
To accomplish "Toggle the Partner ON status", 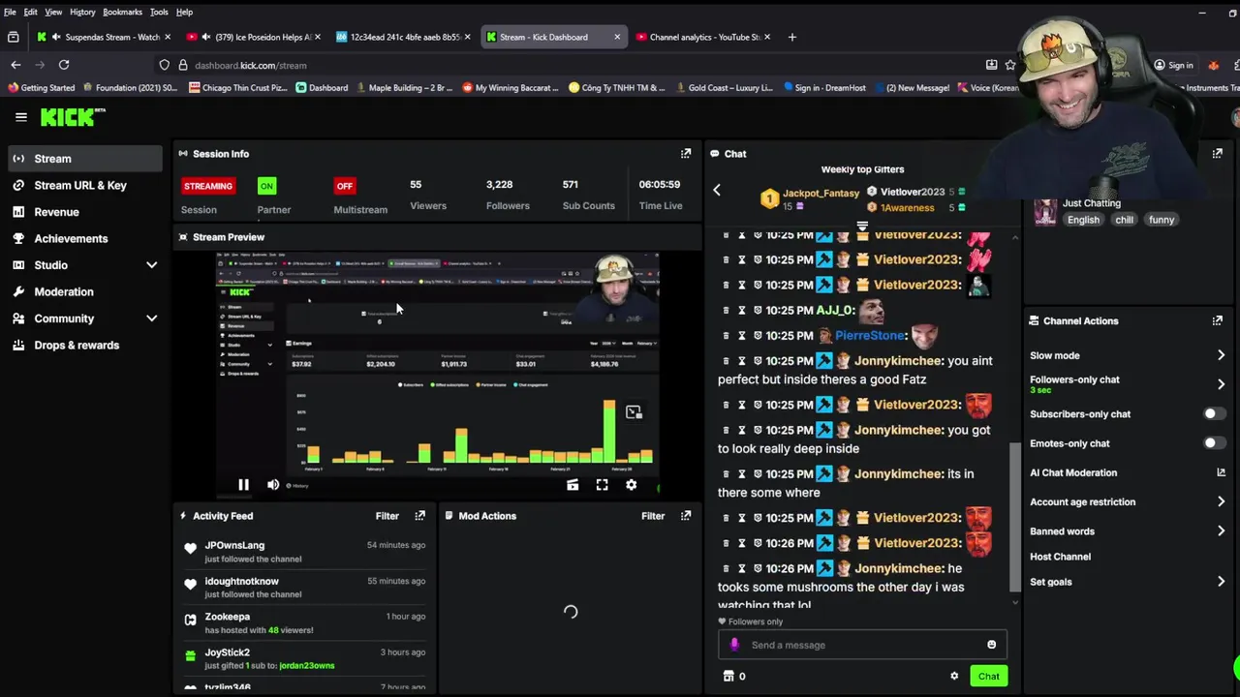I will click(x=266, y=186).
